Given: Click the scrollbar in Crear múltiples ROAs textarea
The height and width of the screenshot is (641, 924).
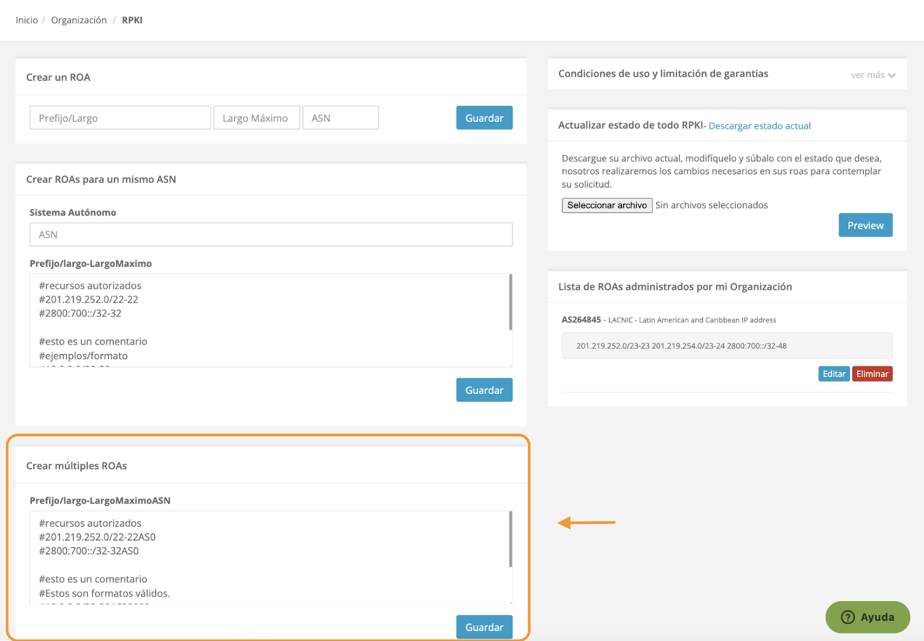Looking at the screenshot, I should tap(511, 539).
